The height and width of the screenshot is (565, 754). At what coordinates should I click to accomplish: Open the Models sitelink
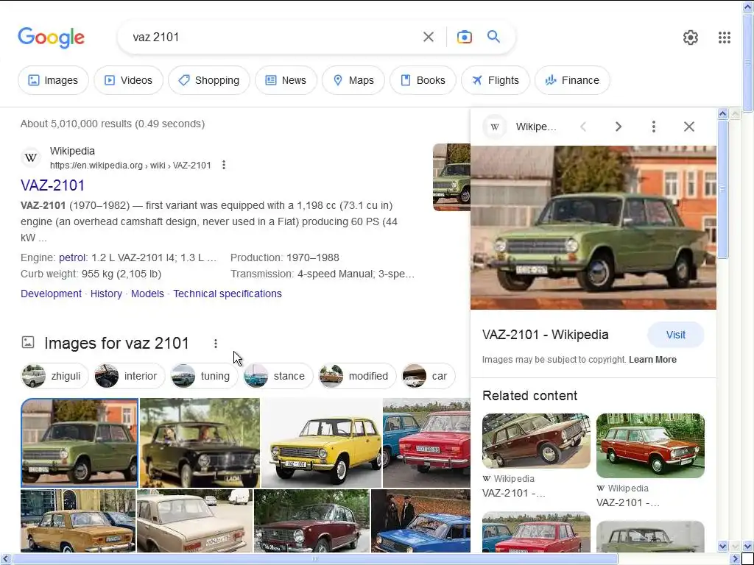pos(147,294)
